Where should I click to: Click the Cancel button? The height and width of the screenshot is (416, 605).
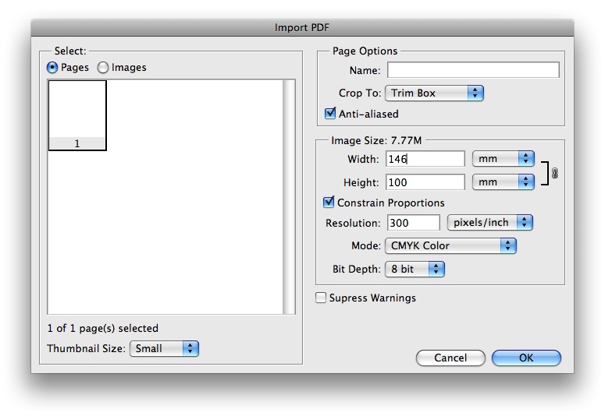click(x=450, y=358)
